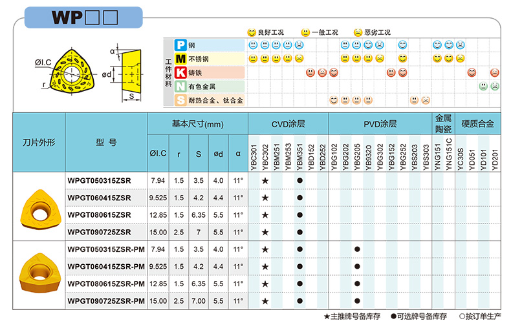Click the yellow M stainless steel icon
The image size is (511, 332).
pyautogui.click(x=180, y=59)
